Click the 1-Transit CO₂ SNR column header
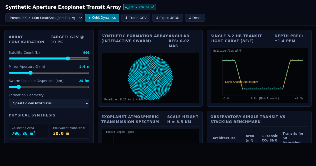Screen dimensions: 316x166 (270, 138)
